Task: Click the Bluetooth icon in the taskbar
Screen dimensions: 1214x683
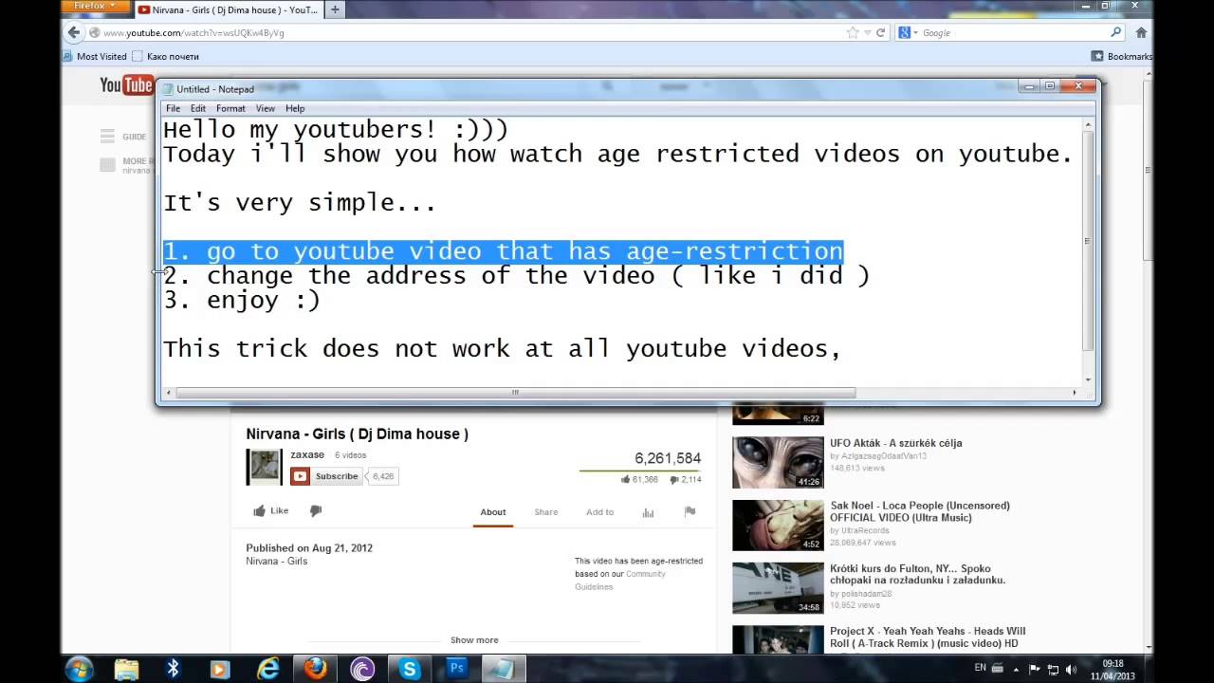Action: [x=173, y=670]
